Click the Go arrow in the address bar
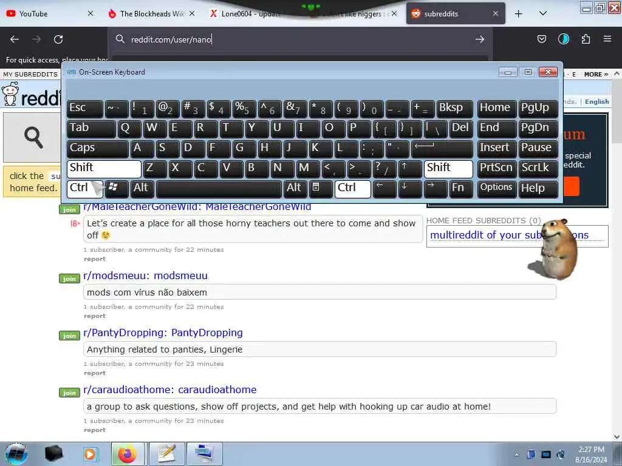Screen dimensions: 622x466 (480, 39)
